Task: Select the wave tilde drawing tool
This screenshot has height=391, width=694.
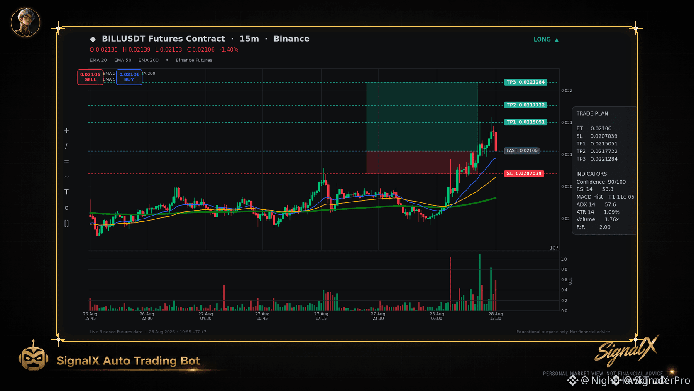Action: click(x=66, y=177)
